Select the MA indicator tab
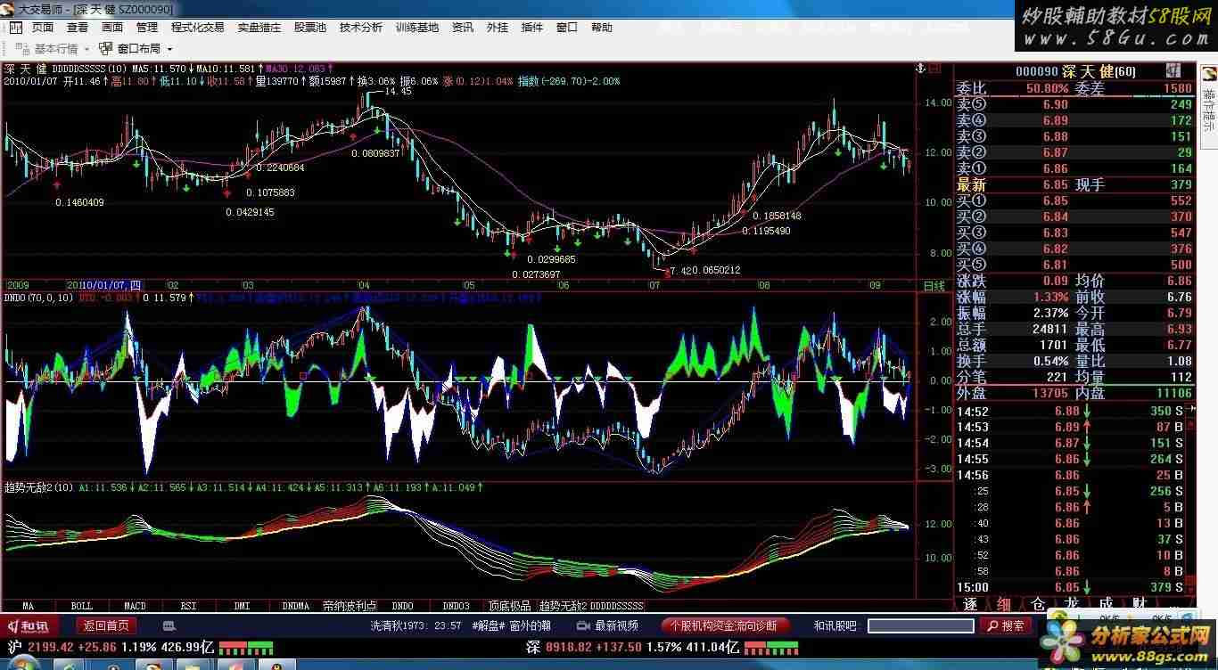 click(29, 606)
